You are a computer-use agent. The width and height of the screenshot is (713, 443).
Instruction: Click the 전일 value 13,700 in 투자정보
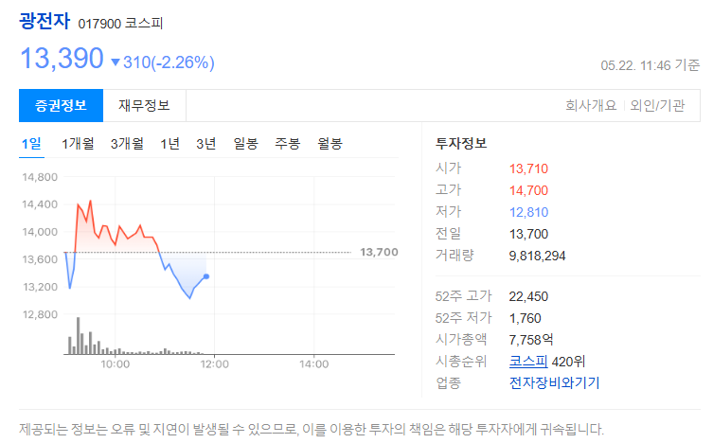(528, 235)
